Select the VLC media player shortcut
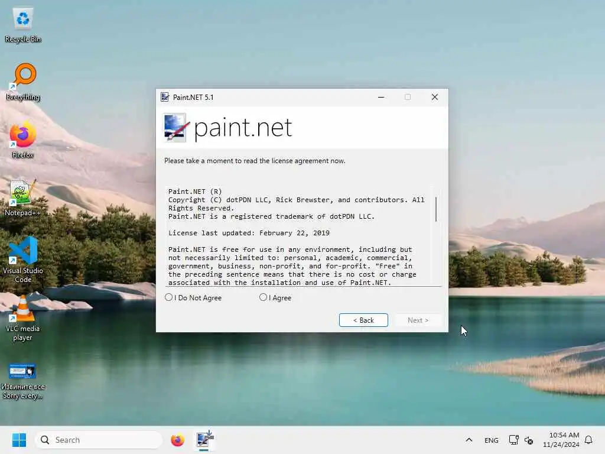 [x=23, y=319]
